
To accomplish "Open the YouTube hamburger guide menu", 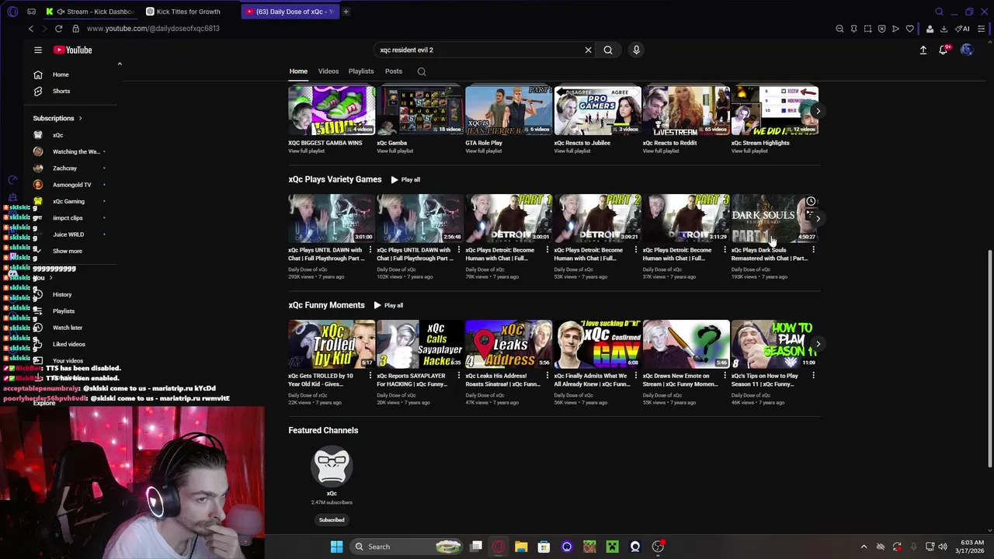I will coord(37,50).
